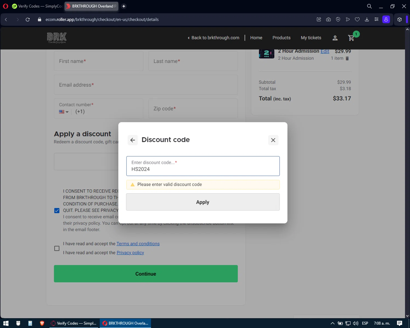Screen dimensions: 410x328
Task: Focus the Enter discount code field
Action: coord(203,166)
